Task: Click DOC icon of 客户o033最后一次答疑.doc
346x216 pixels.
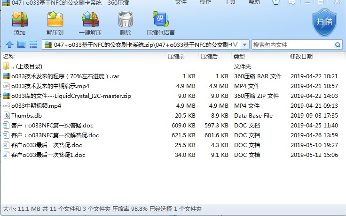Action: pyautogui.click(x=6, y=145)
